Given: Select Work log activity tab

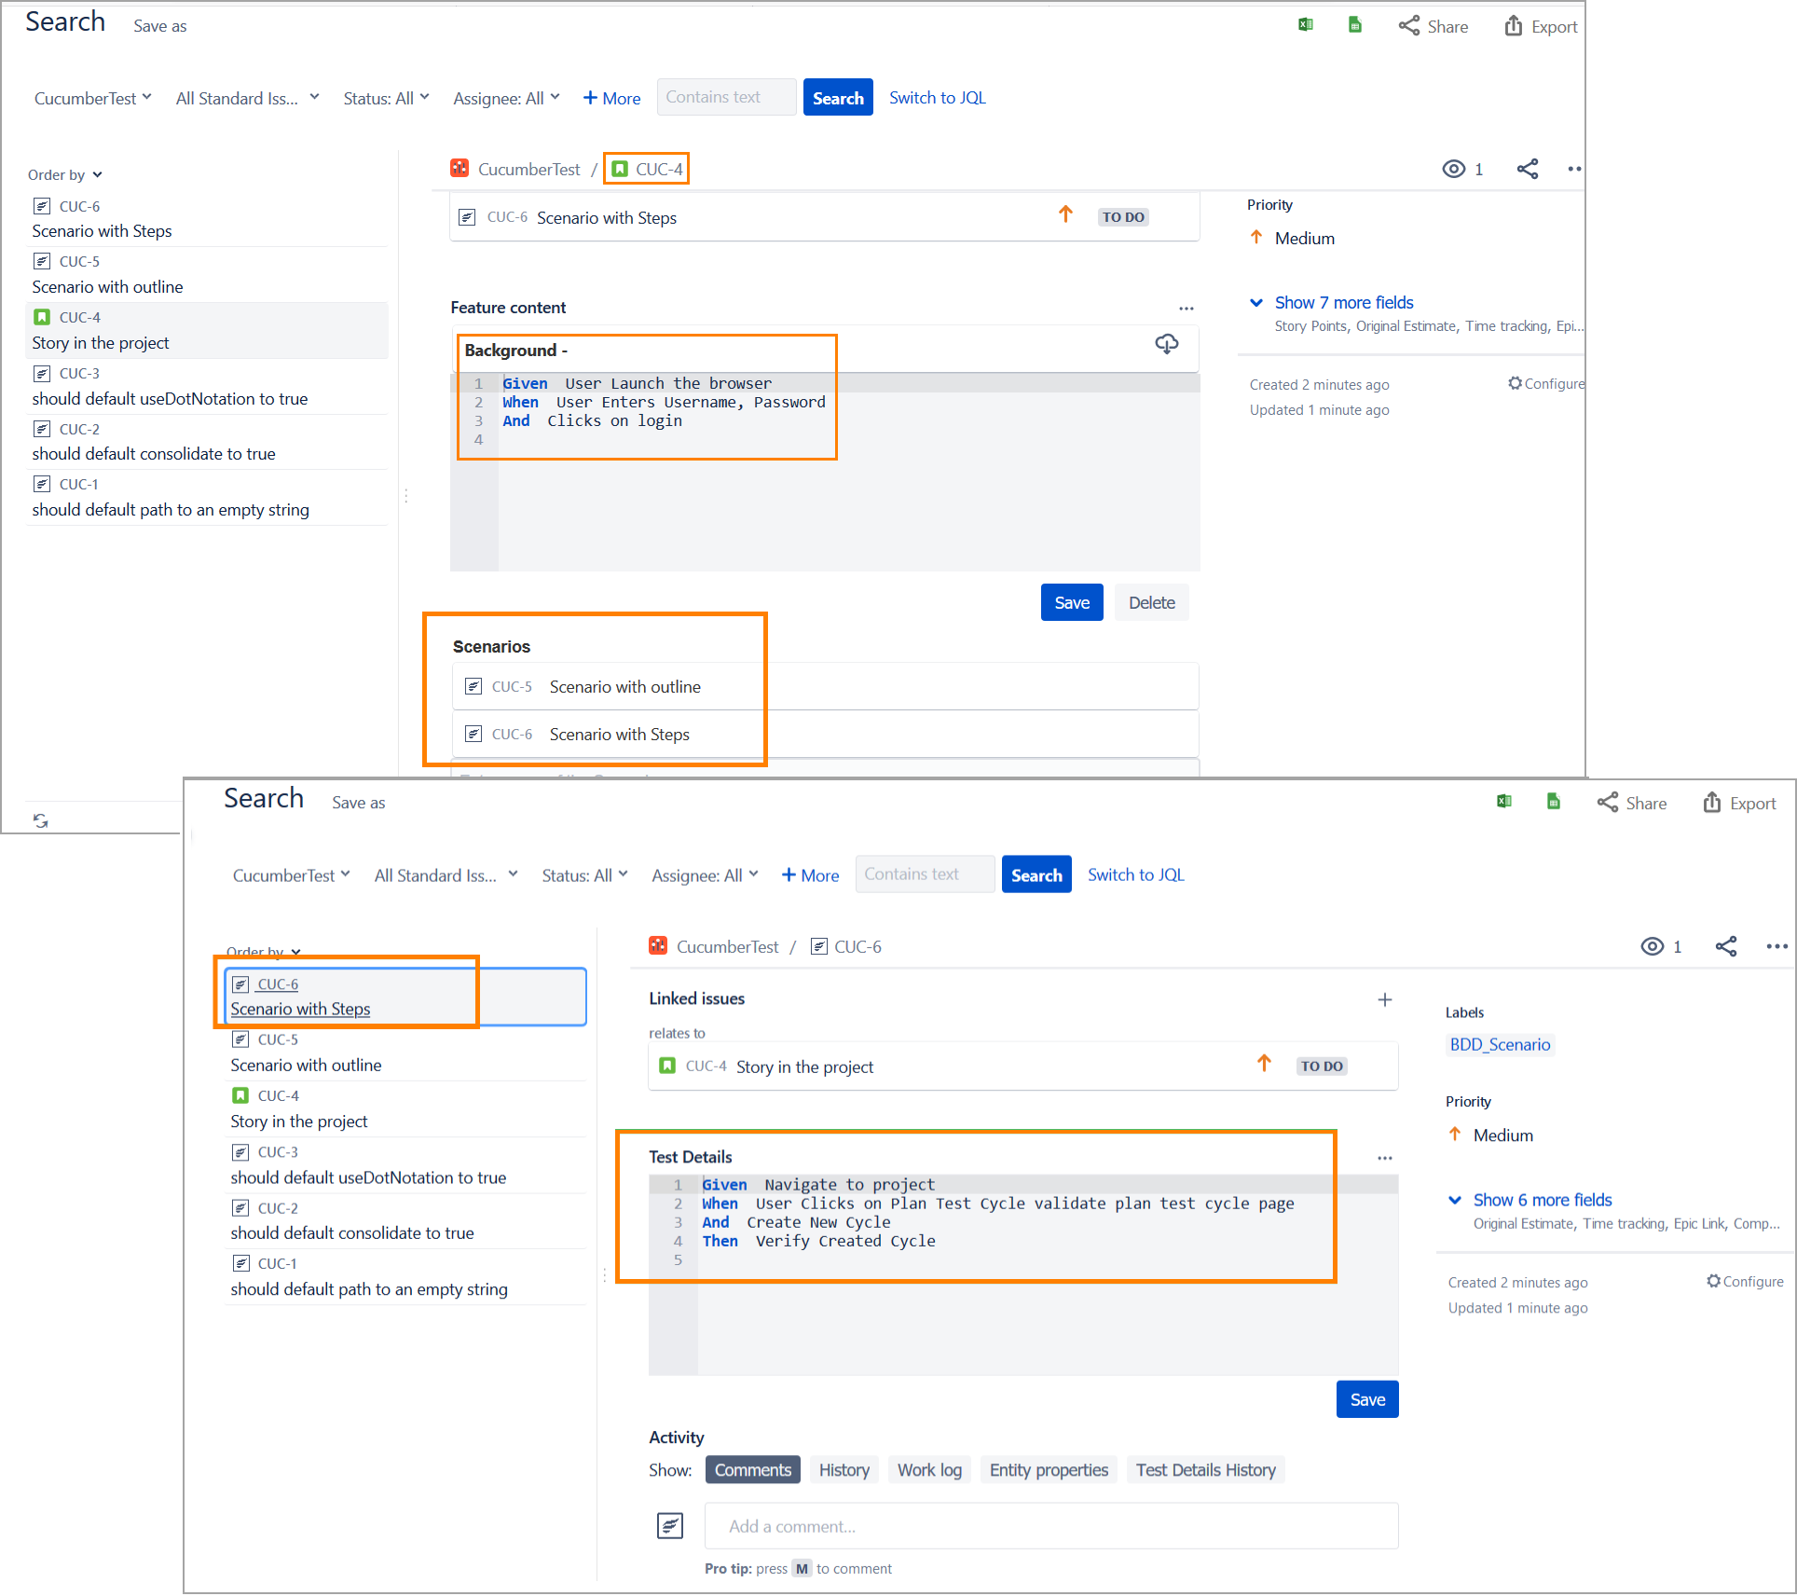Looking at the screenshot, I should [929, 1470].
